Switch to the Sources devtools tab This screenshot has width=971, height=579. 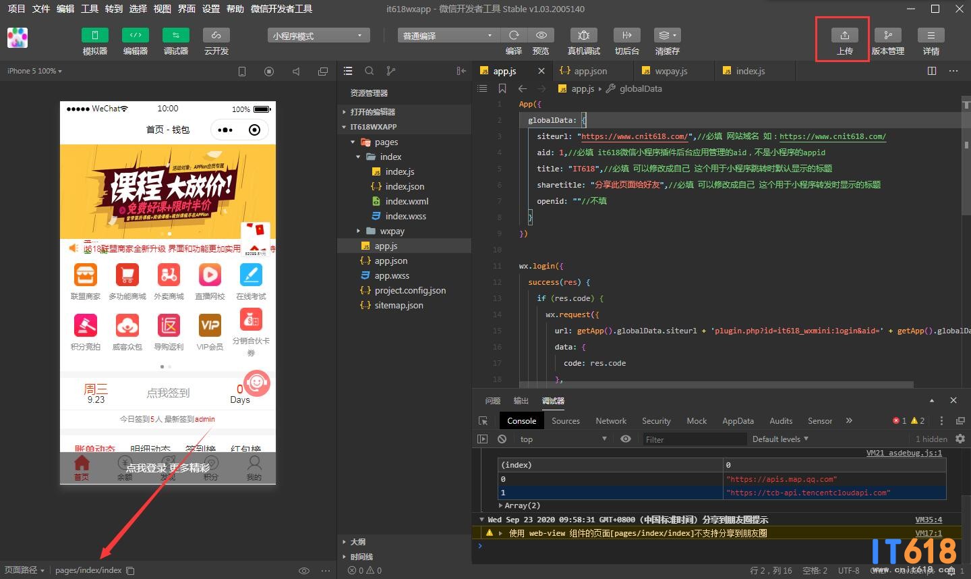pos(566,420)
